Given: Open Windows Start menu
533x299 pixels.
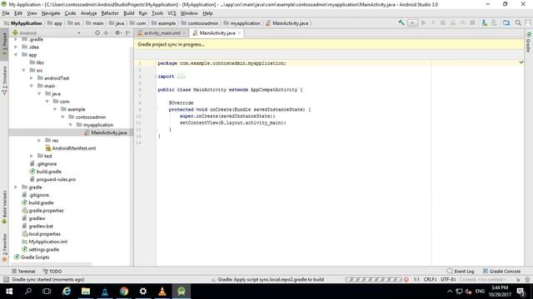Looking at the screenshot, I should (9, 292).
